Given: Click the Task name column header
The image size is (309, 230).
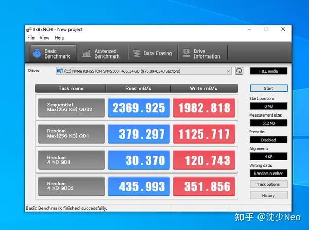Looking at the screenshot, I should [x=71, y=88].
